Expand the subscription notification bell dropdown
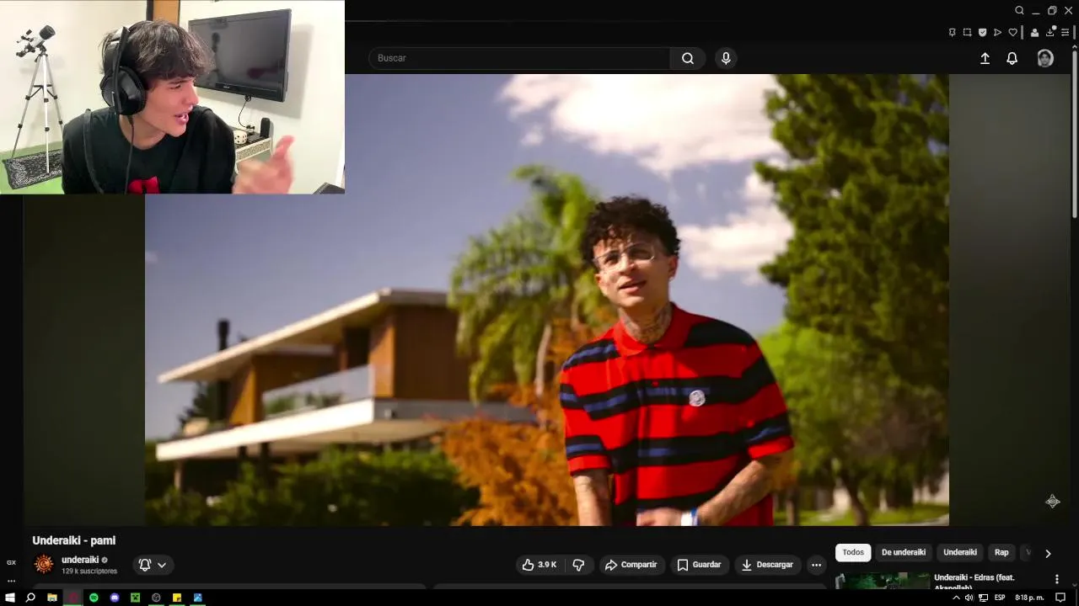This screenshot has height=606, width=1079. pyautogui.click(x=153, y=565)
